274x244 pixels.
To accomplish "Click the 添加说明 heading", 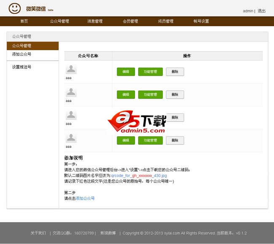I will pyautogui.click(x=73, y=158).
